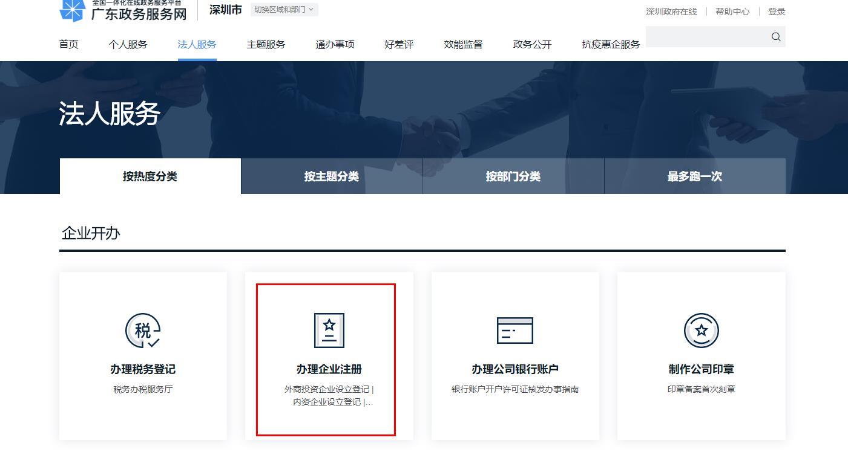Open 主题服务 navigation item

pos(266,44)
